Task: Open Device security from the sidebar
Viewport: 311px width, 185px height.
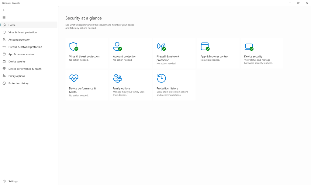Action: [18, 61]
